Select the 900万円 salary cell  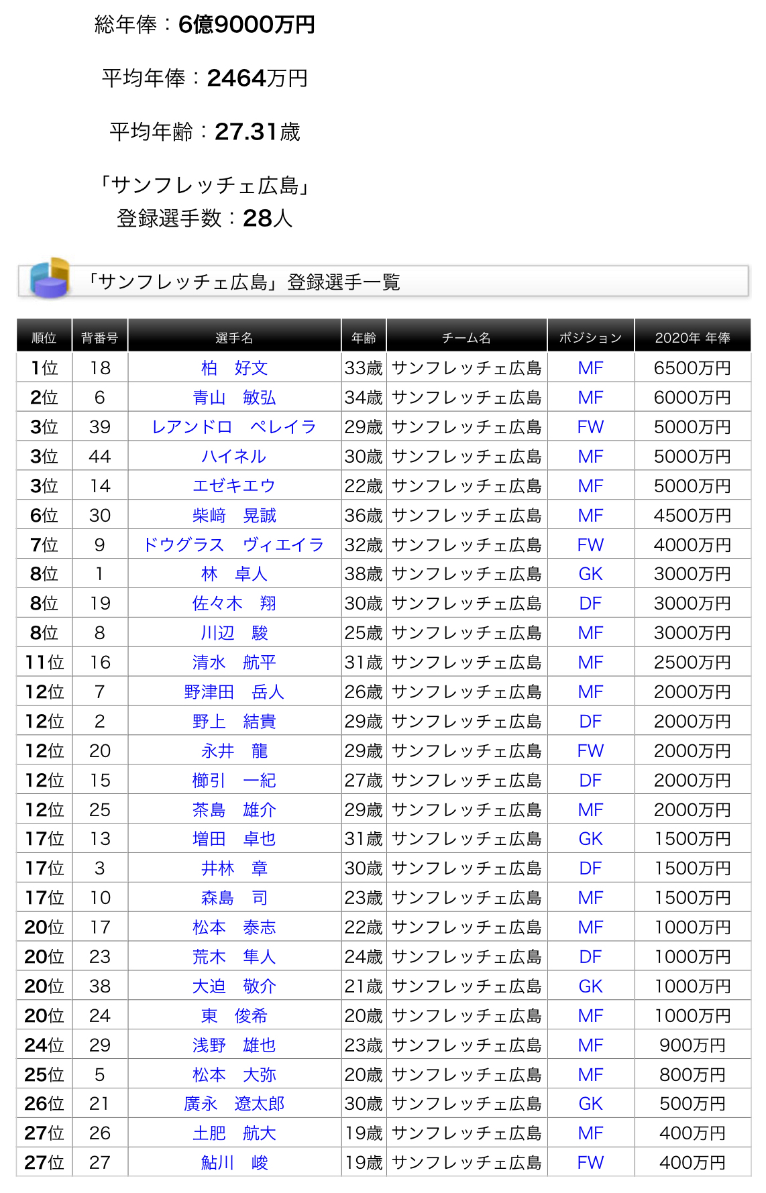(x=692, y=1045)
